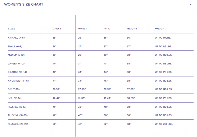
Task: Click the SIZES column header
Action: pos(12,29)
